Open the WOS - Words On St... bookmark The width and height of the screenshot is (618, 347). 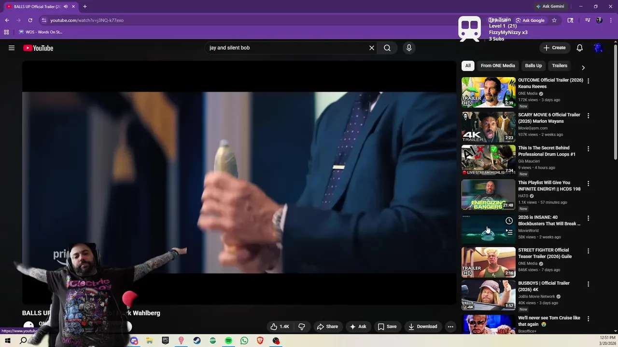(40, 32)
